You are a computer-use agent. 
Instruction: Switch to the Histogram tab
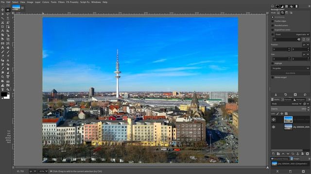299,100
